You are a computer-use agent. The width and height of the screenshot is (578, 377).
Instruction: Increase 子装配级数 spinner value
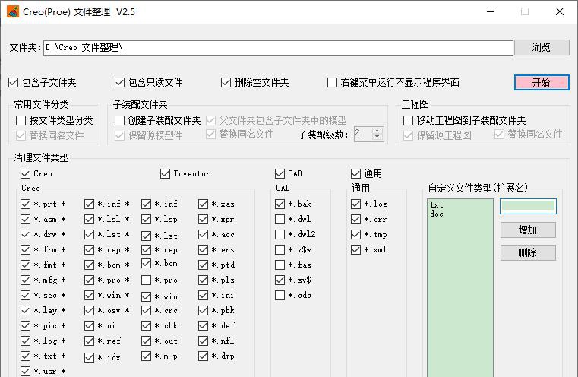click(377, 131)
